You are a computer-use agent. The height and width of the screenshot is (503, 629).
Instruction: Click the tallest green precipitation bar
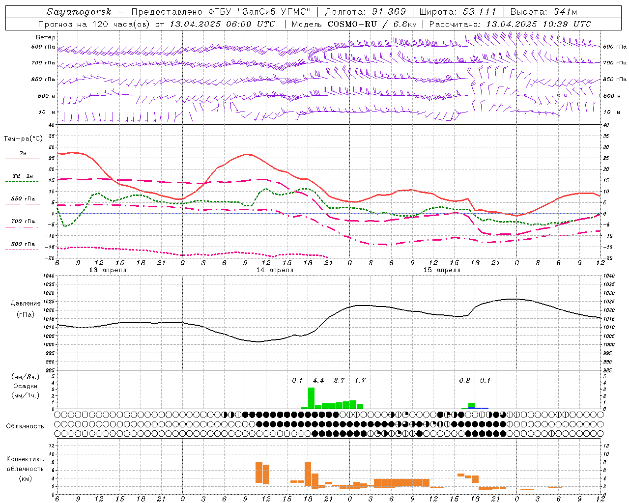(x=311, y=398)
